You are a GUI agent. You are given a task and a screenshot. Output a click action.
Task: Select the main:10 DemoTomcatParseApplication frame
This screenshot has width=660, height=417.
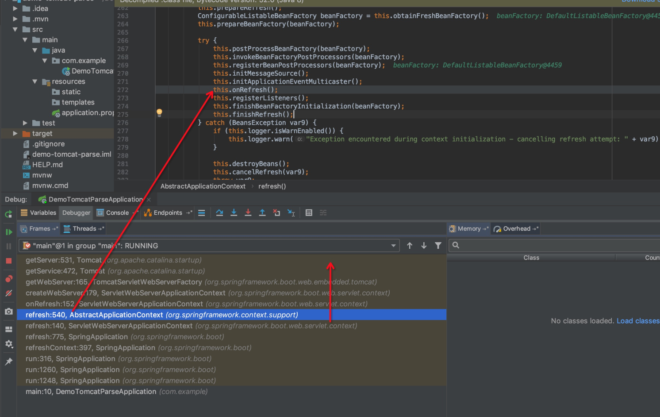pyautogui.click(x=231, y=391)
